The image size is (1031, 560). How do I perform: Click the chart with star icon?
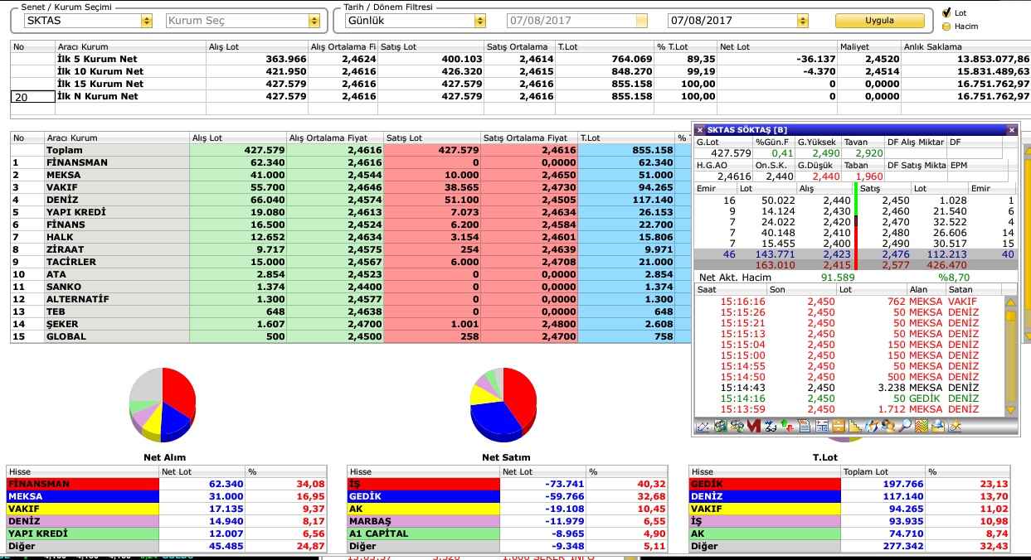coord(955,427)
